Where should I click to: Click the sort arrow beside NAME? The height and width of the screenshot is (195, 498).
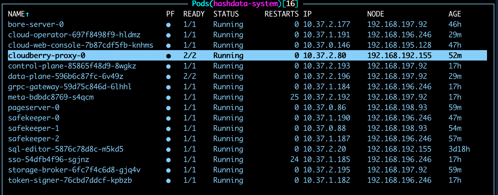coord(27,14)
